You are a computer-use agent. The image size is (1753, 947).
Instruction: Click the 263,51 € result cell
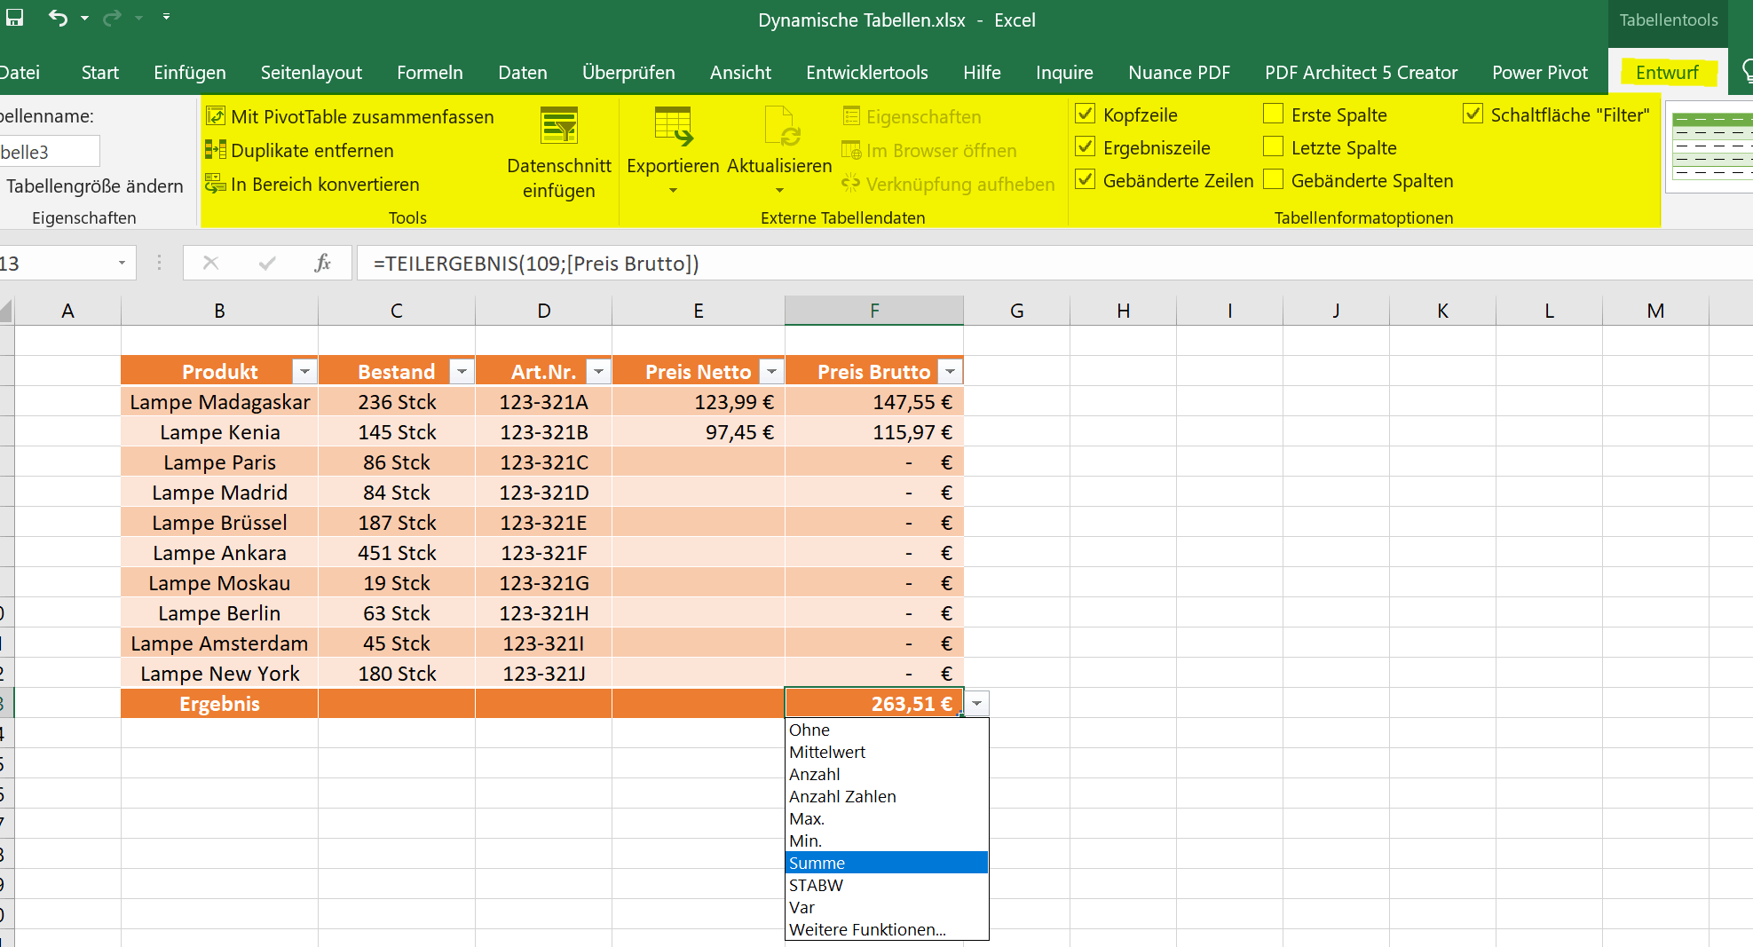(x=874, y=704)
